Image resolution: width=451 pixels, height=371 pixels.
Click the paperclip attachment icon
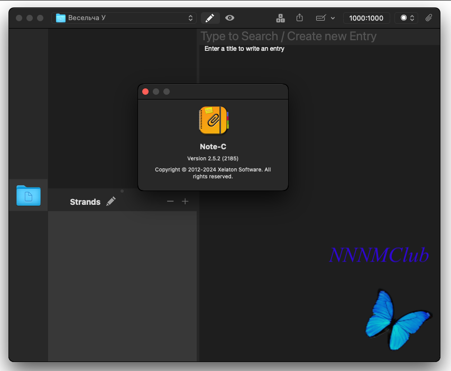point(429,18)
